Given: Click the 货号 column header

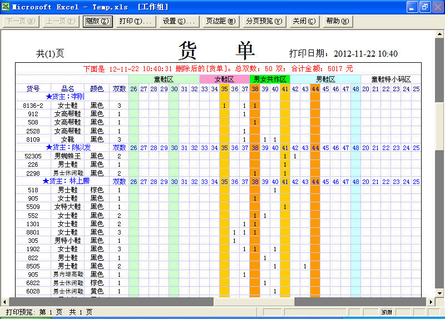Looking at the screenshot, I should (33, 89).
